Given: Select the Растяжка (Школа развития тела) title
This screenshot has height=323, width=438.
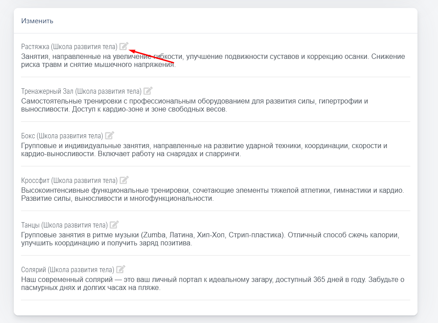Looking at the screenshot, I should pyautogui.click(x=69, y=46).
